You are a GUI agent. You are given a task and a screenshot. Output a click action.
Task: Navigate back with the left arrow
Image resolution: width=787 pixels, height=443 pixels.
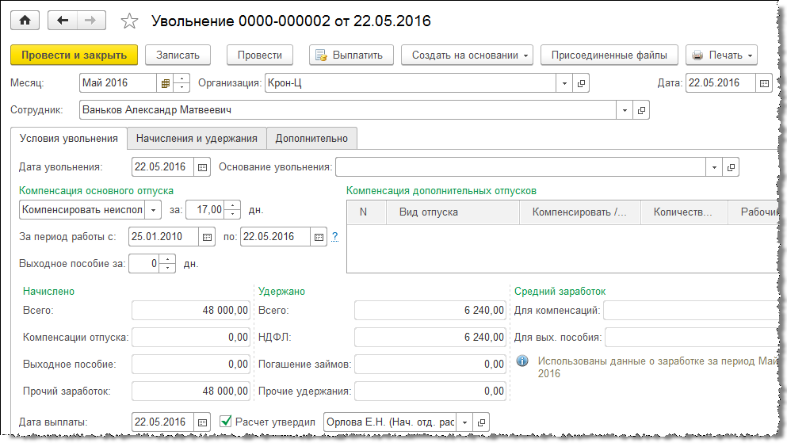[x=63, y=21]
